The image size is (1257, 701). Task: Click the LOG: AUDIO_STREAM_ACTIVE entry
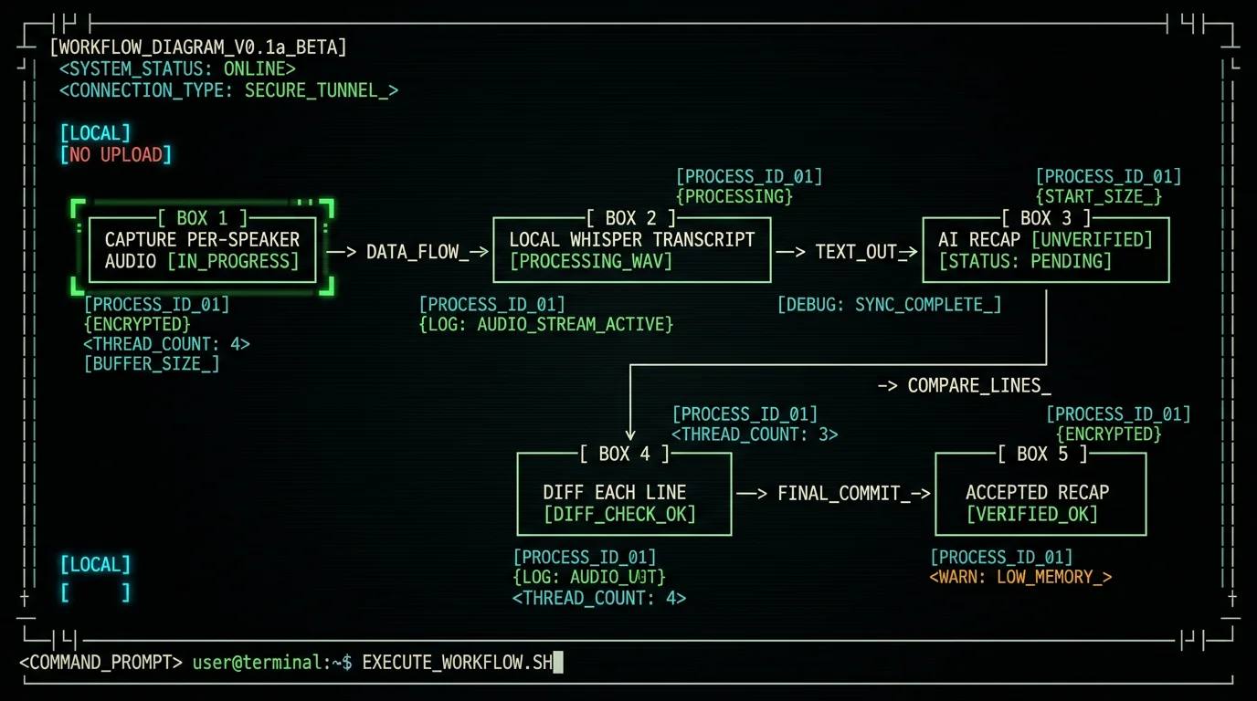click(x=545, y=324)
